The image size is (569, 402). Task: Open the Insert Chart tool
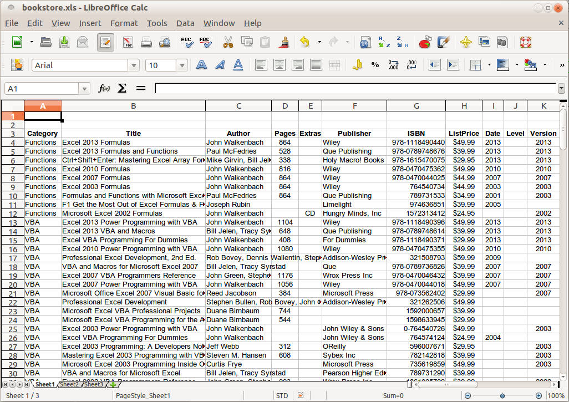[x=426, y=42]
